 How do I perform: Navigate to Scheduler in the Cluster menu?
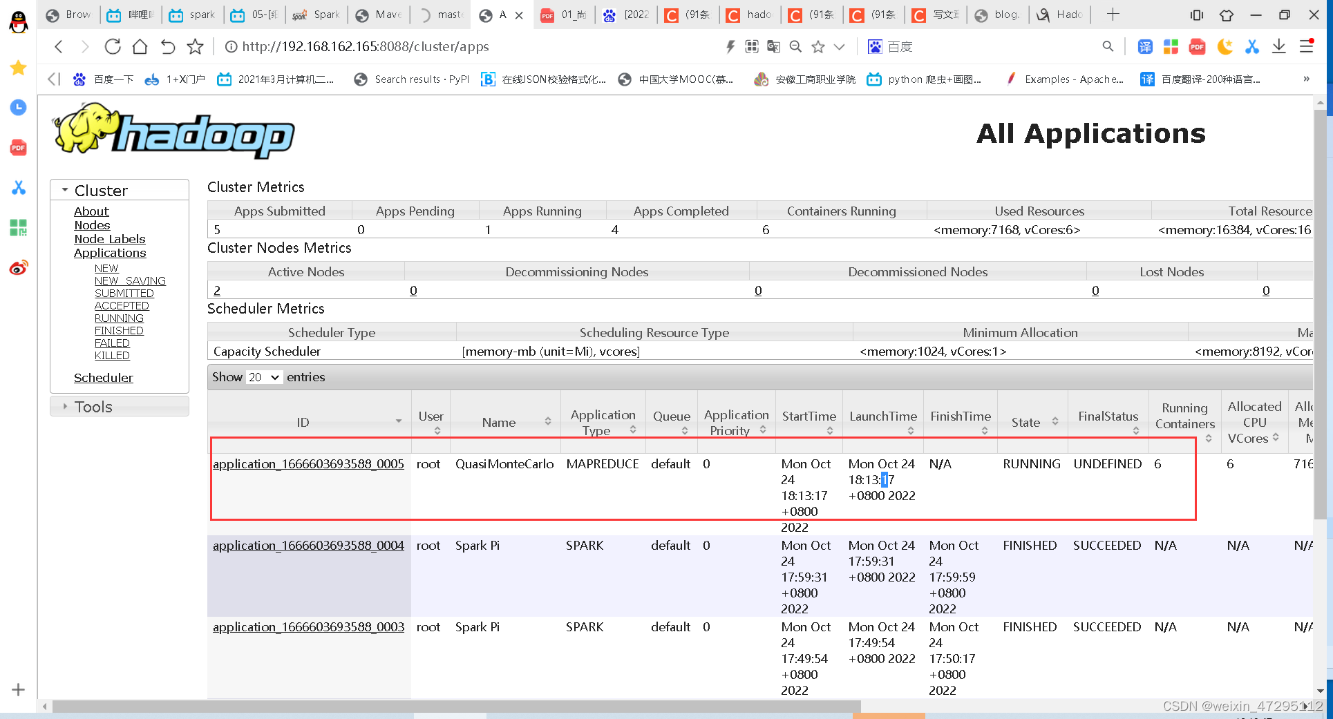click(104, 377)
